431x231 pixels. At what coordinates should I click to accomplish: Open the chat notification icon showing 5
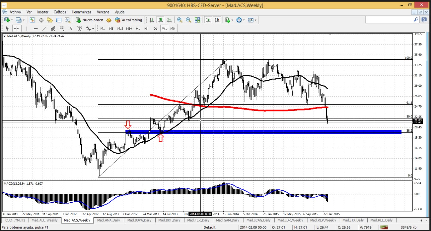(x=424, y=20)
